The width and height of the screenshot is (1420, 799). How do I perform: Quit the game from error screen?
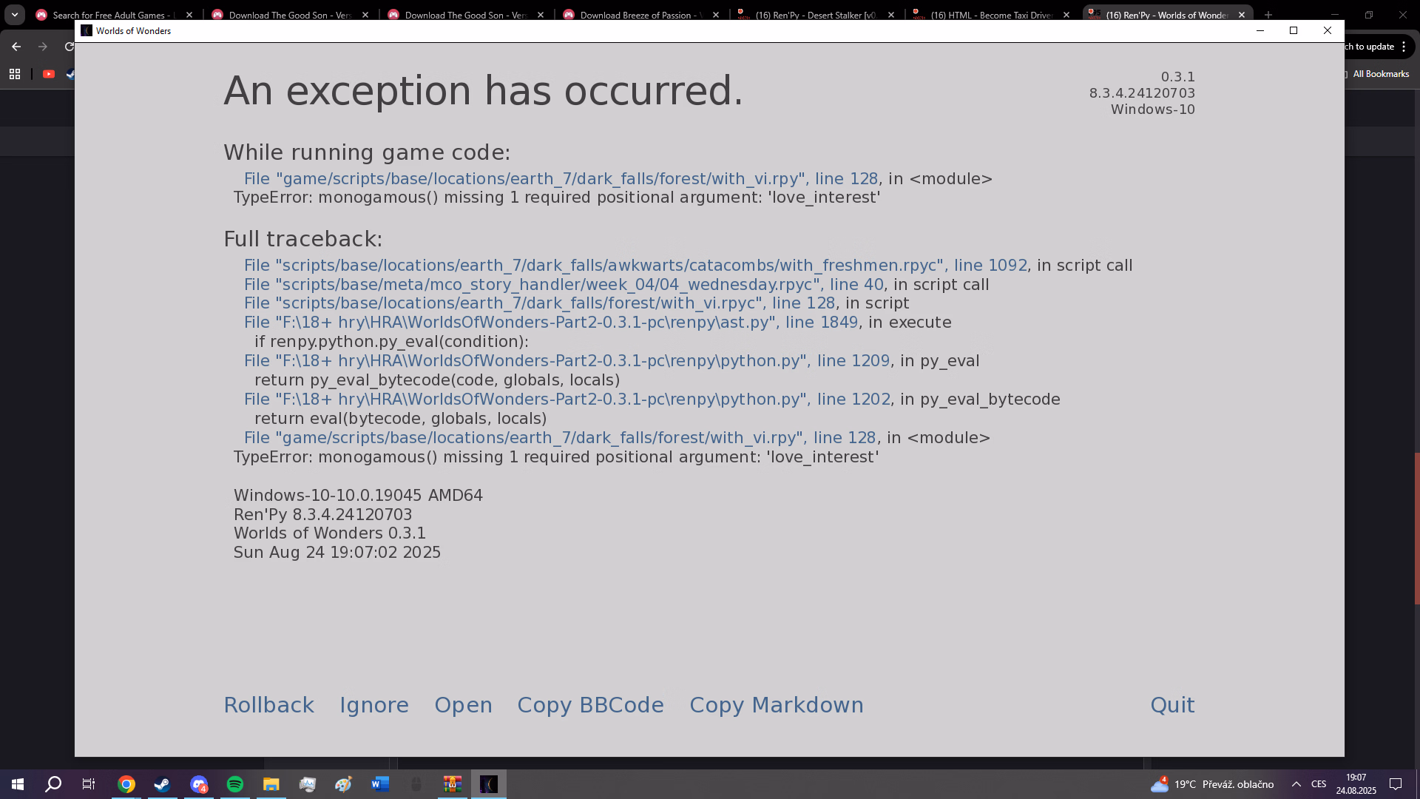click(1171, 705)
